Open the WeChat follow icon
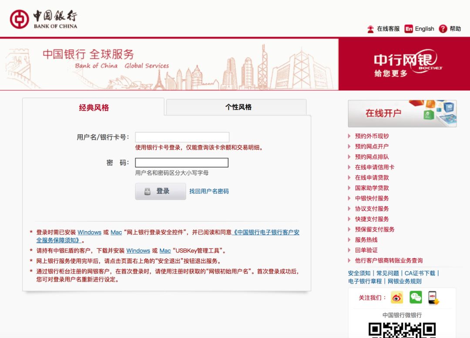The image size is (470, 338). [416, 297]
